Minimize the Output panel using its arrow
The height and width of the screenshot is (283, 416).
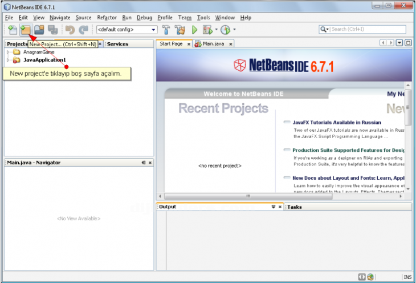tap(274, 207)
